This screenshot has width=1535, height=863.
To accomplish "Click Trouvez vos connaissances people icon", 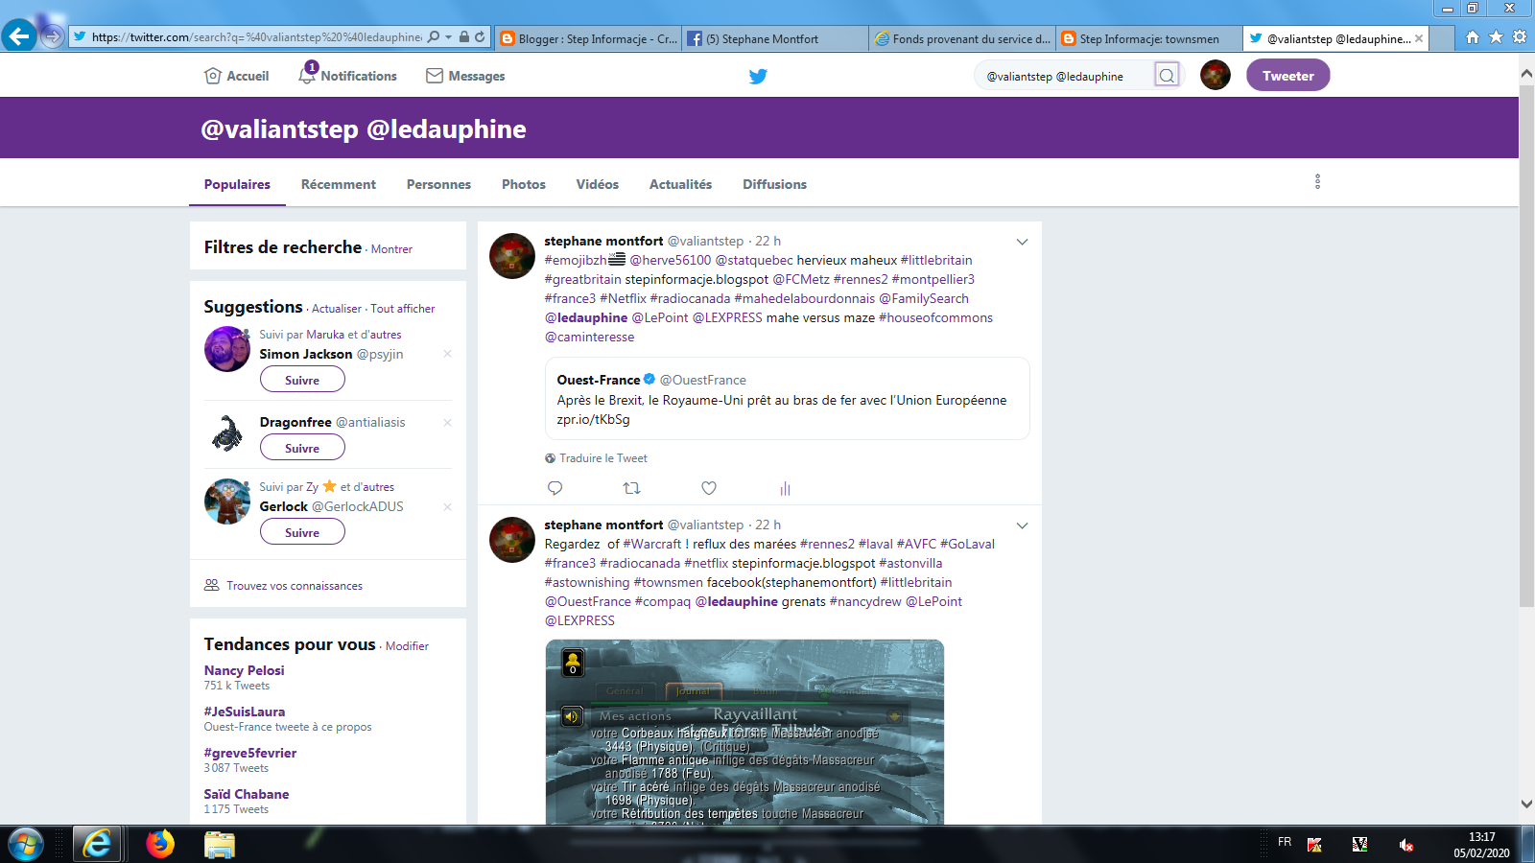I will point(212,585).
